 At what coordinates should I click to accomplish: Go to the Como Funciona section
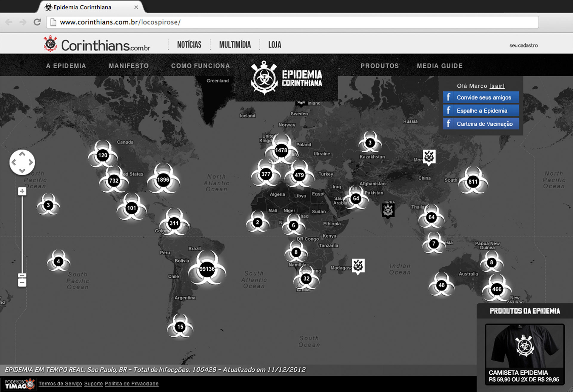[x=200, y=66]
